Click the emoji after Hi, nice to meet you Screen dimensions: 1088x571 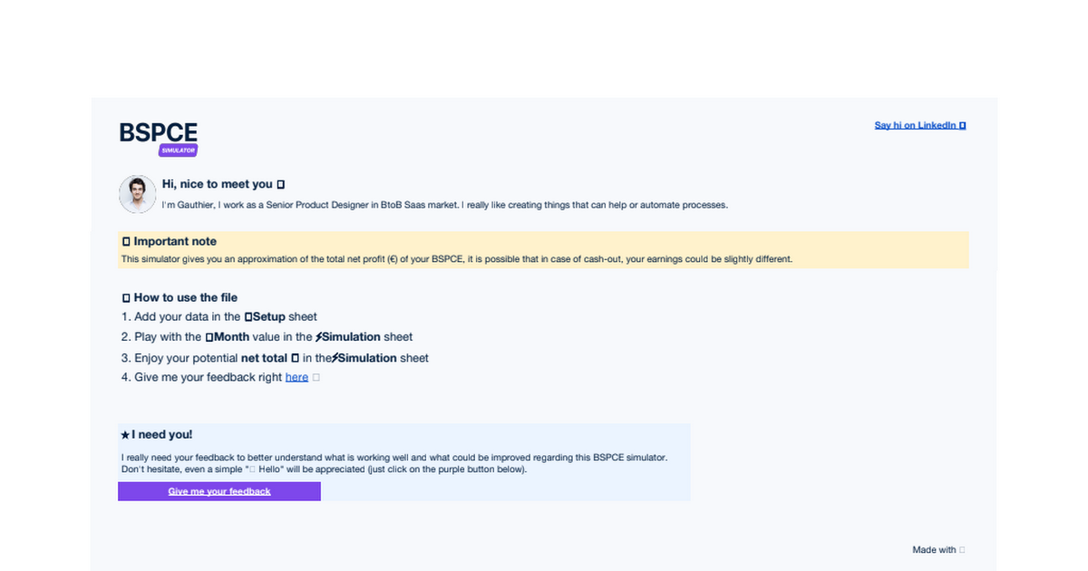pos(281,184)
